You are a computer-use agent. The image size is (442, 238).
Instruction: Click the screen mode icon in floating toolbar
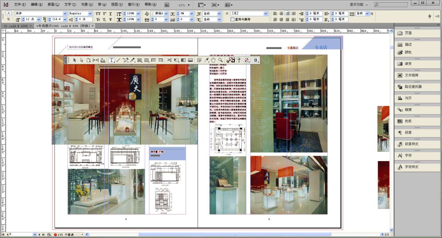coord(255,60)
